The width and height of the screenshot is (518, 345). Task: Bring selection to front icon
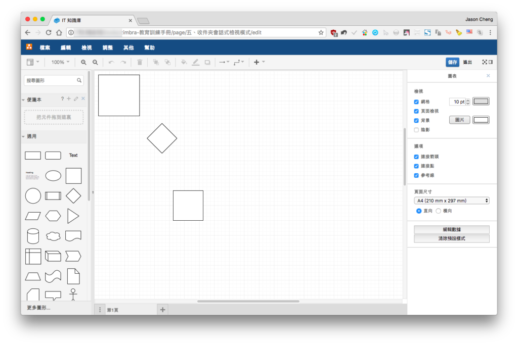(x=156, y=62)
